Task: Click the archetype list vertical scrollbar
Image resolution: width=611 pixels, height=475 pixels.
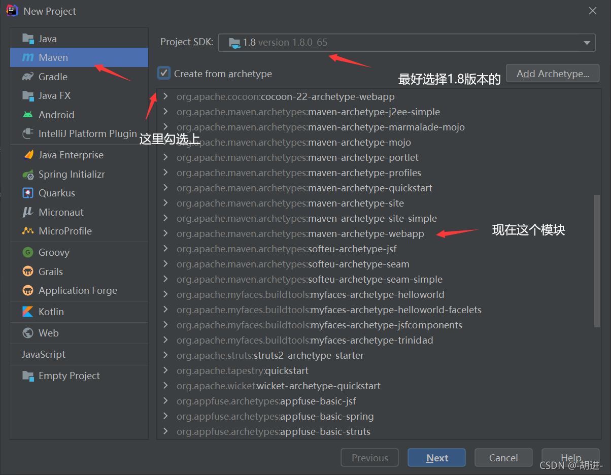Action: pos(597,260)
